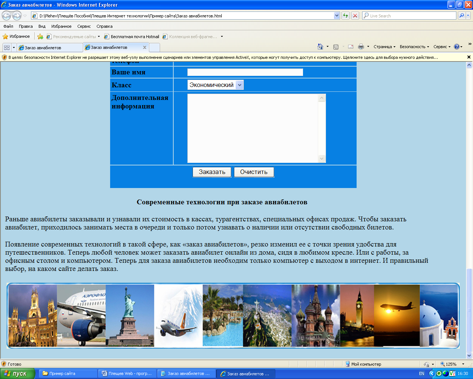473x379 pixels.
Task: Click the Add to favorites bar icon
Action: click(40, 36)
